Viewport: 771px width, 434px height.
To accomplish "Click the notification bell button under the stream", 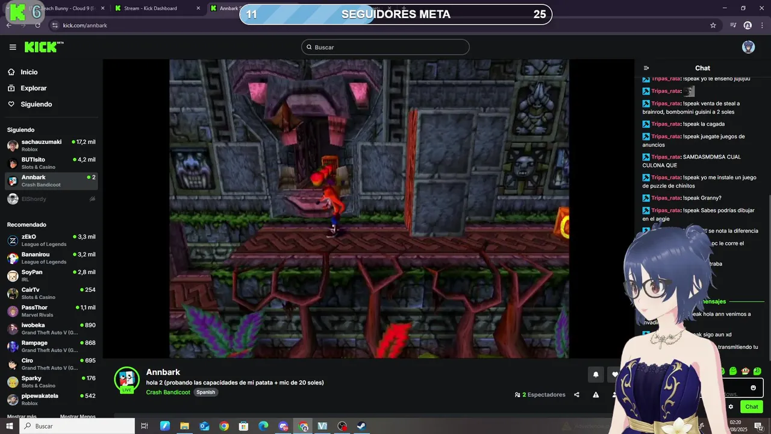I will 596,374.
